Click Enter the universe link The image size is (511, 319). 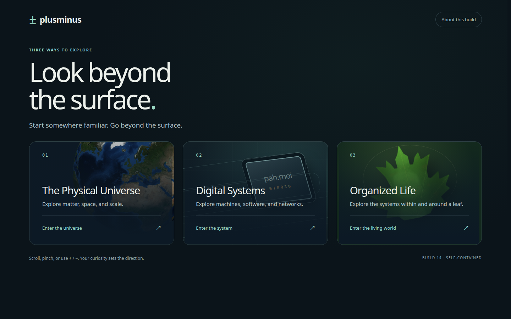coord(62,228)
